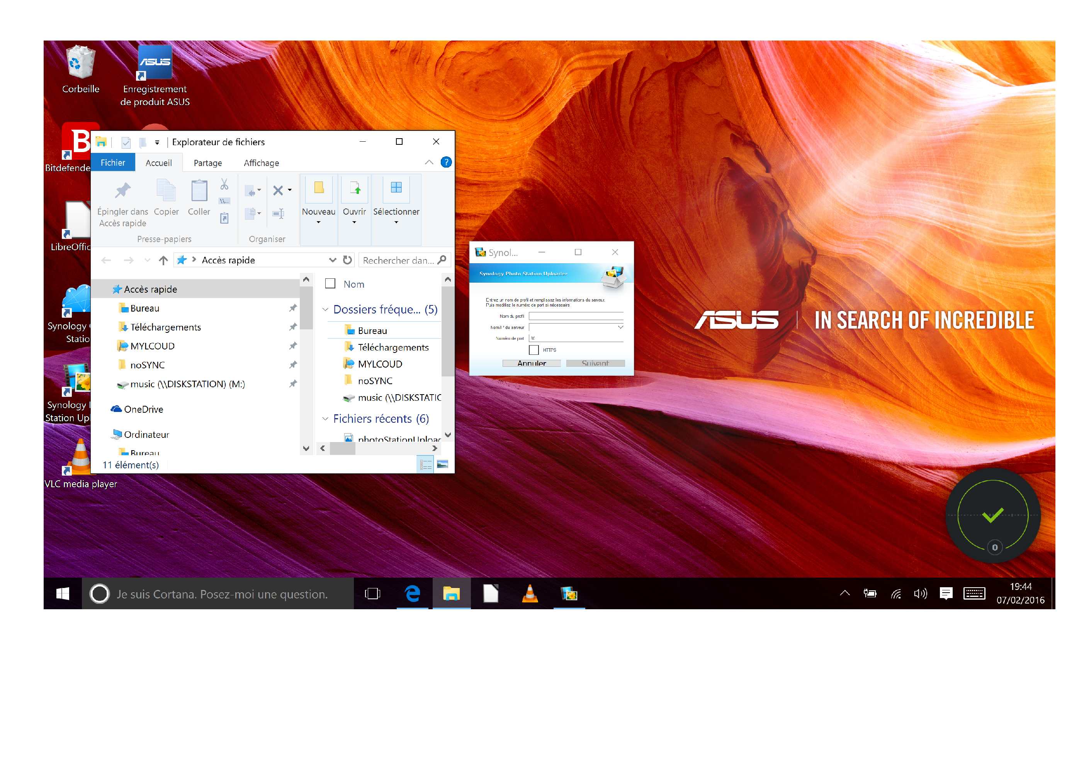Open the Fichier menu tab
Screen dimensions: 1084x766
tap(113, 163)
